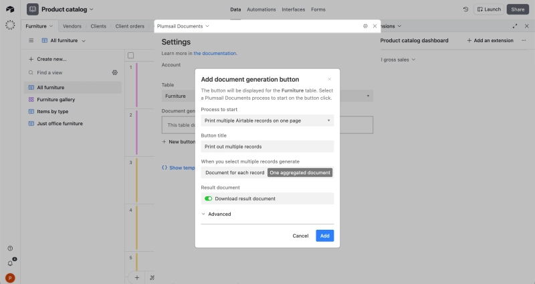Toggle the Download result document switch

coord(208,198)
